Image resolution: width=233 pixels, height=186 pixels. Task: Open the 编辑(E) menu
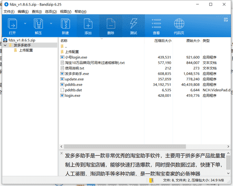tap(23, 11)
